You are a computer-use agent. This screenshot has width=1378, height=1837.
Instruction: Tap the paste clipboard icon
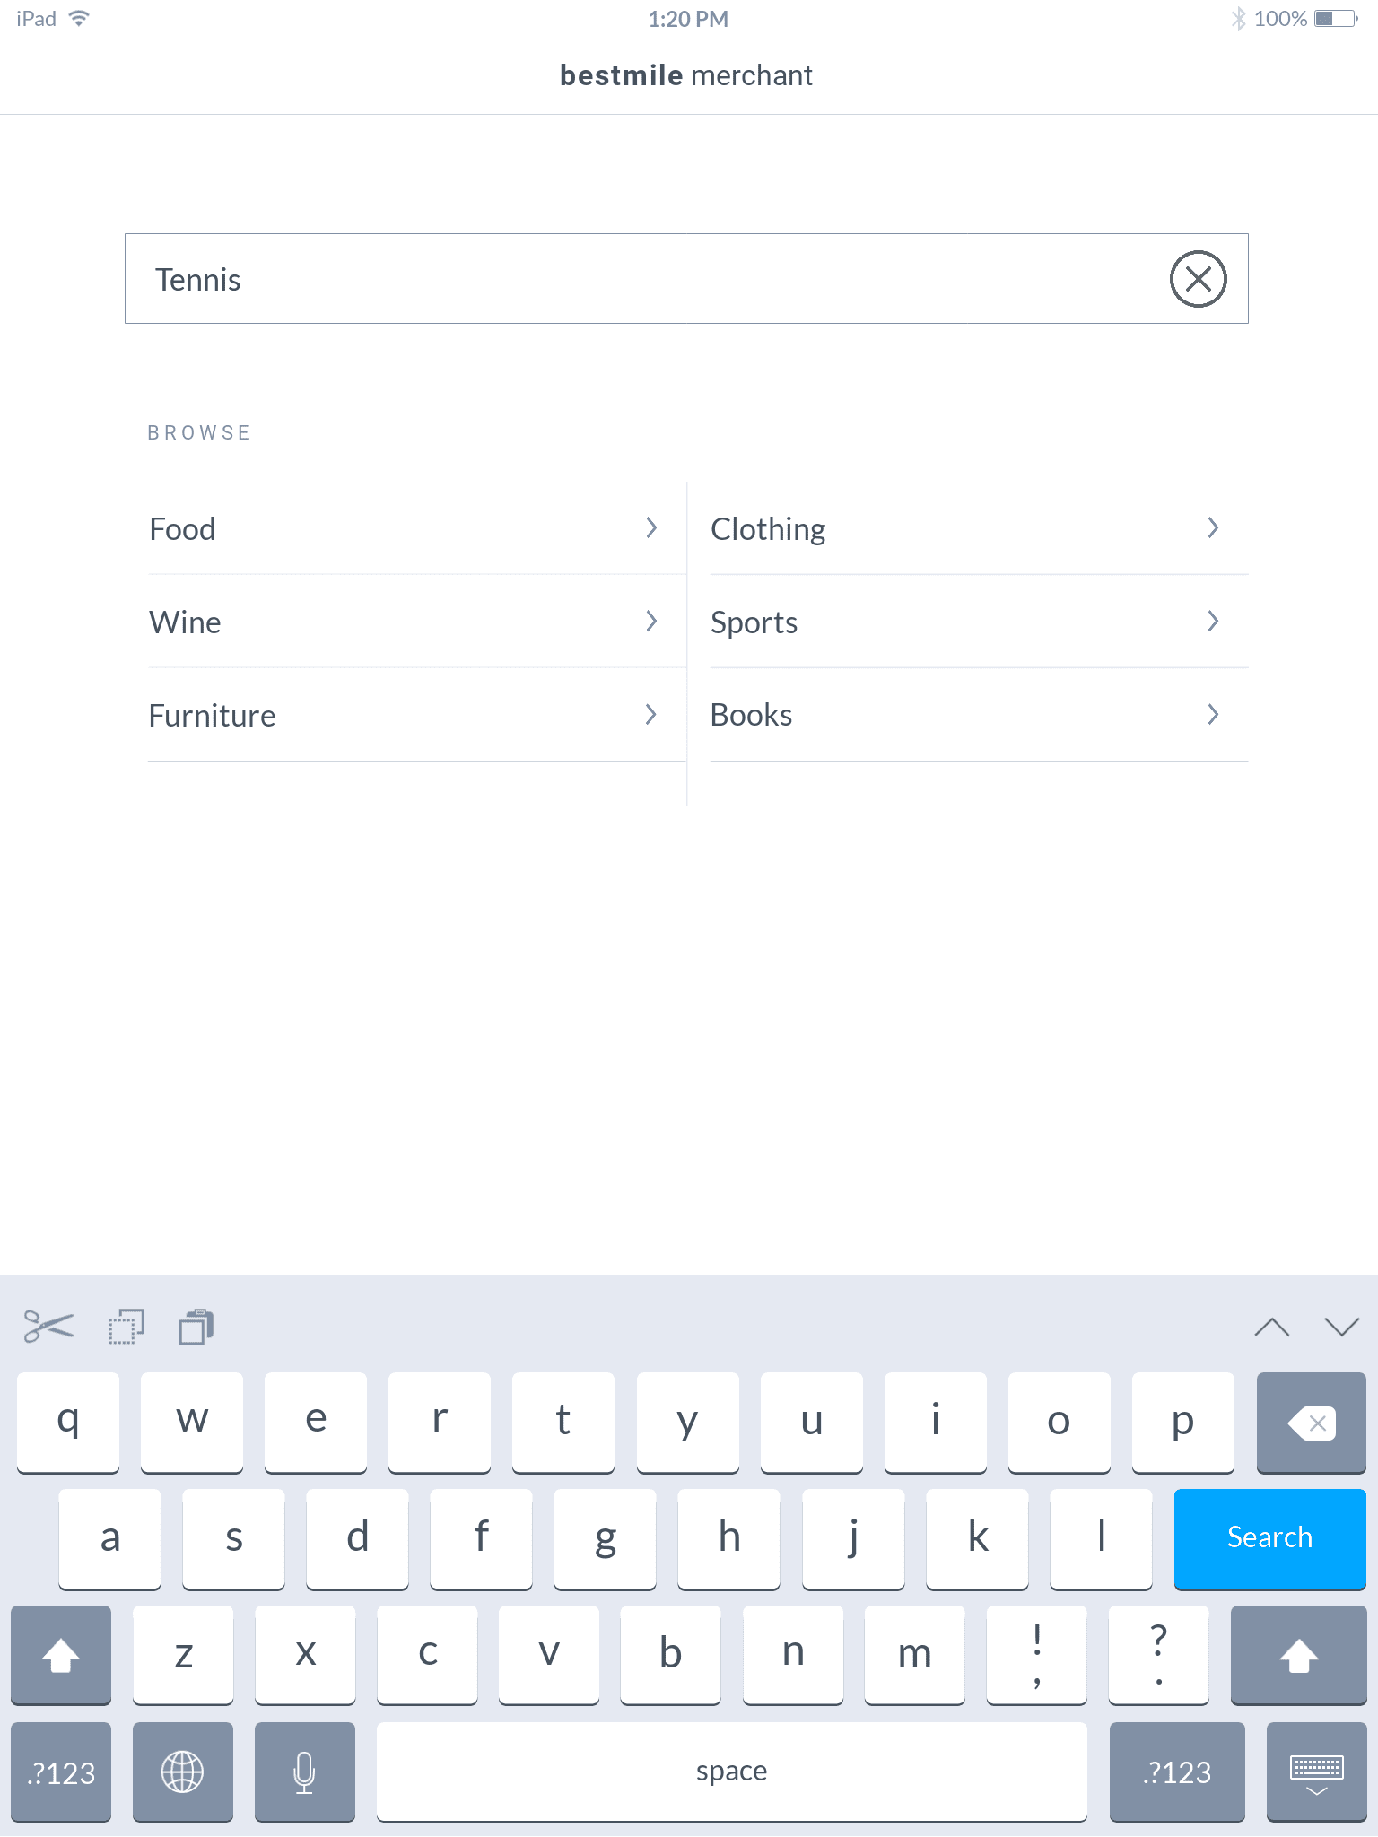[x=196, y=1327]
